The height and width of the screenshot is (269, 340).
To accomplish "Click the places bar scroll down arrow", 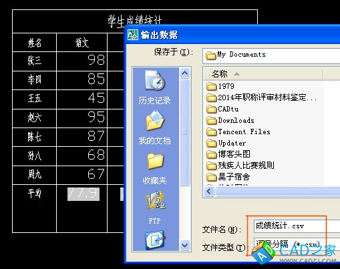I will tap(184, 246).
